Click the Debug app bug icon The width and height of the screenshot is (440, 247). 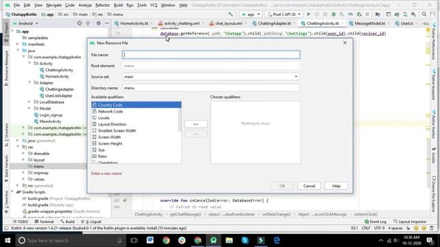(333, 14)
